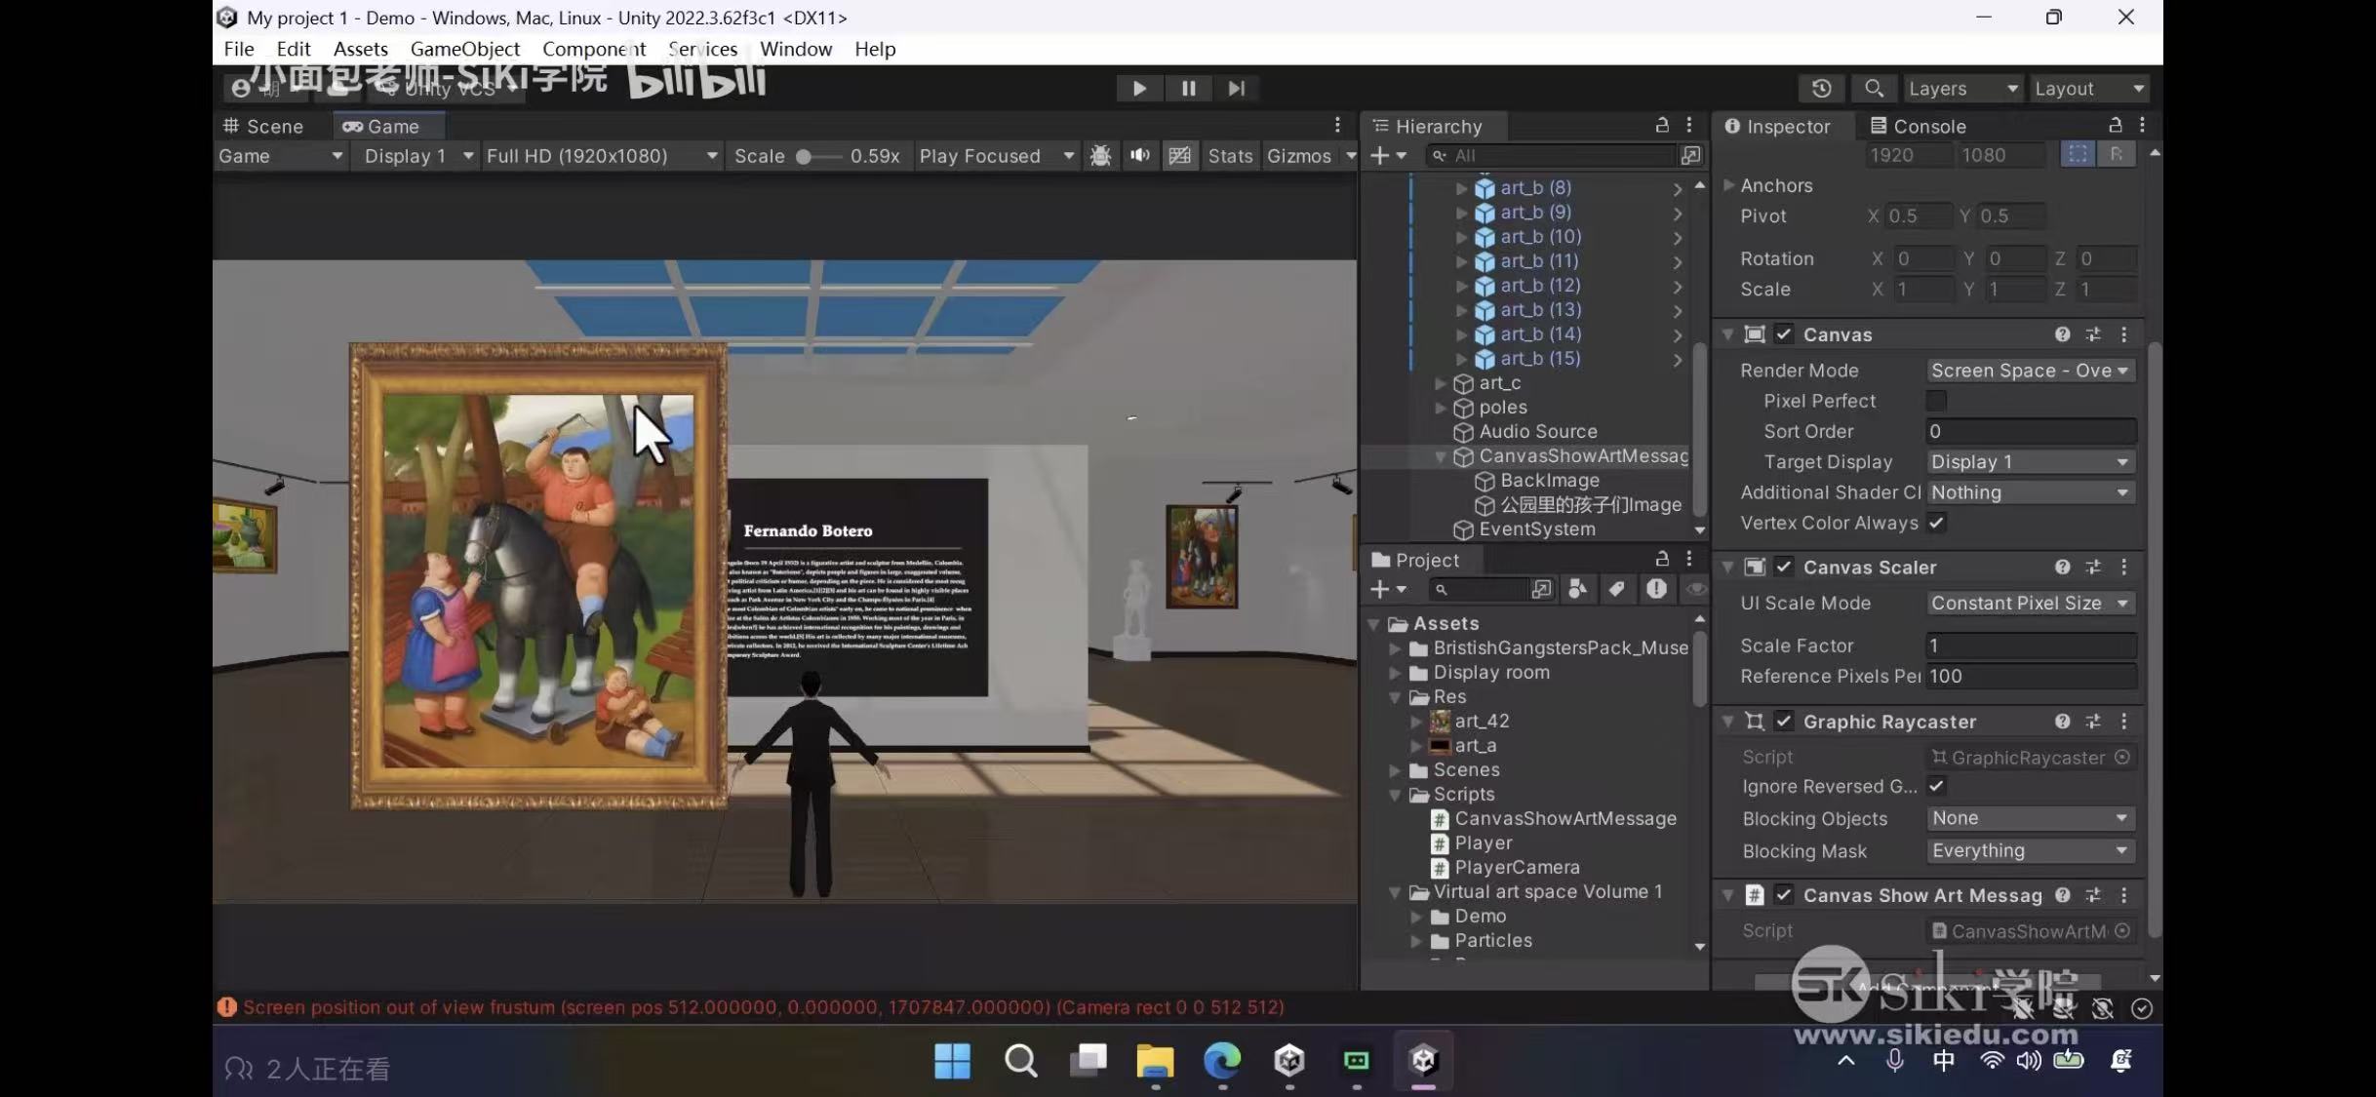Open the File menu
Screen dimensions: 2376x1097
pyautogui.click(x=239, y=49)
